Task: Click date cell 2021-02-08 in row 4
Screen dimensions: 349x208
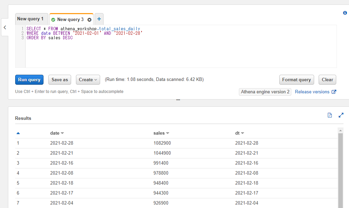Action: click(x=62, y=173)
